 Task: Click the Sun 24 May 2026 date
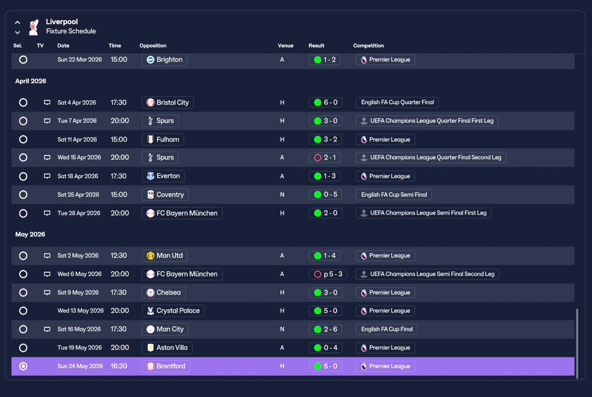80,366
